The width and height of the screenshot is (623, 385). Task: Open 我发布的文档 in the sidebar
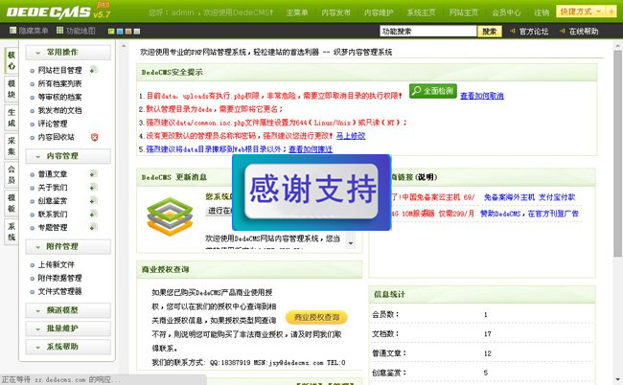[x=59, y=110]
